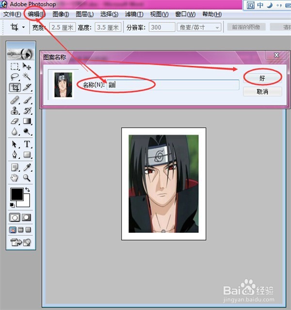Select the Slice tool
291x310 pixels.
coord(27,87)
